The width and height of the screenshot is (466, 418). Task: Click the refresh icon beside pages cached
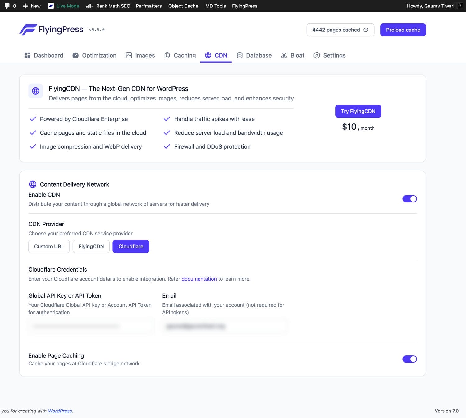[366, 30]
